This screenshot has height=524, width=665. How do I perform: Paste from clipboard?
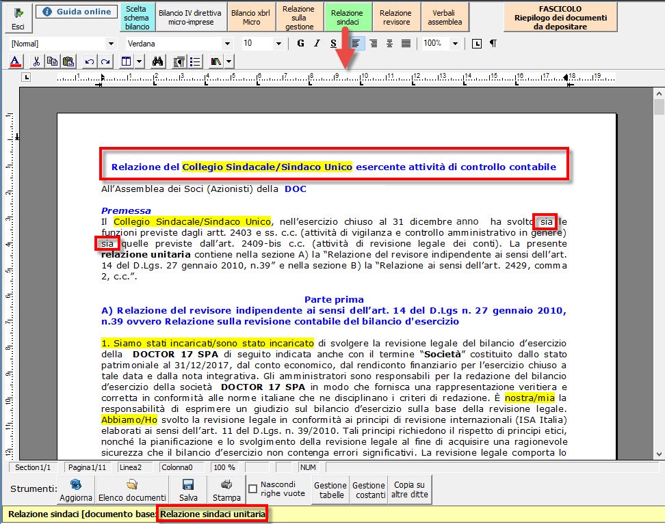pos(68,62)
